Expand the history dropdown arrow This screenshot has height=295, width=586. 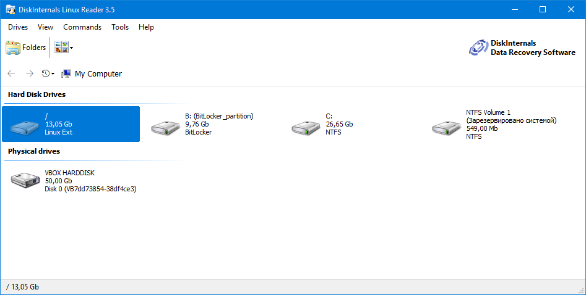[x=53, y=74]
